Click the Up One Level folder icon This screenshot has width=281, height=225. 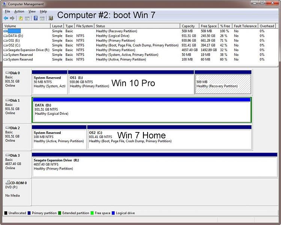[x=21, y=18]
